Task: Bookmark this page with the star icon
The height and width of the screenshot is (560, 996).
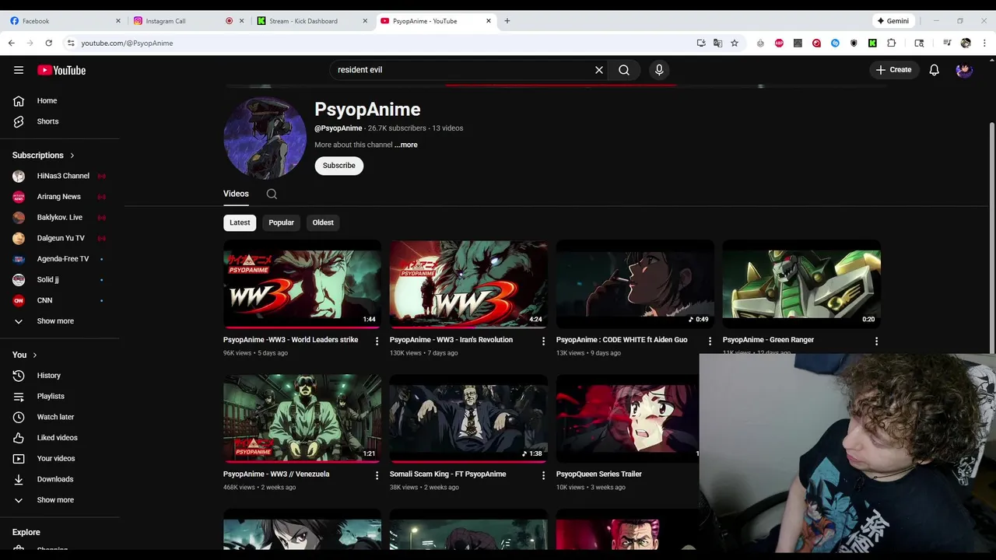Action: (x=735, y=43)
